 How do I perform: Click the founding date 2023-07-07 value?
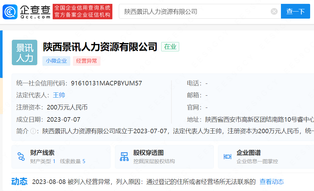(64, 119)
